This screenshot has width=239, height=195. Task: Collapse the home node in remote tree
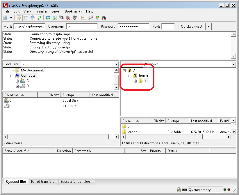130,76
